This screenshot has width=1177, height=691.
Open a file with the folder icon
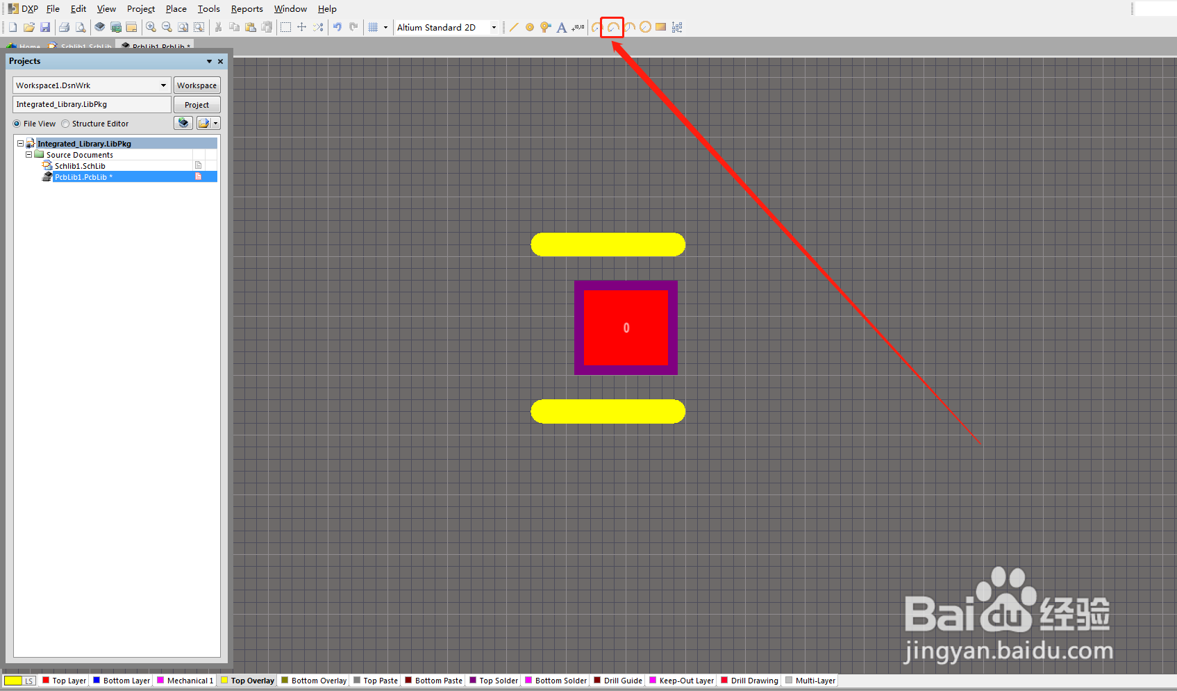[x=29, y=27]
